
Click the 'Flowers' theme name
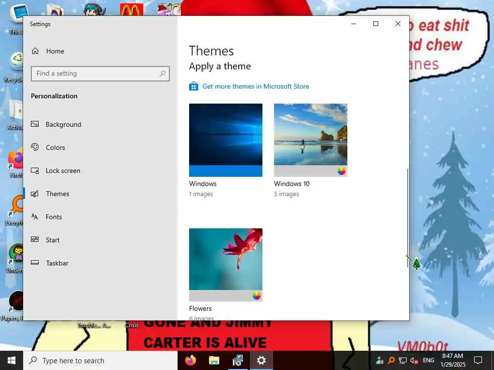click(200, 309)
